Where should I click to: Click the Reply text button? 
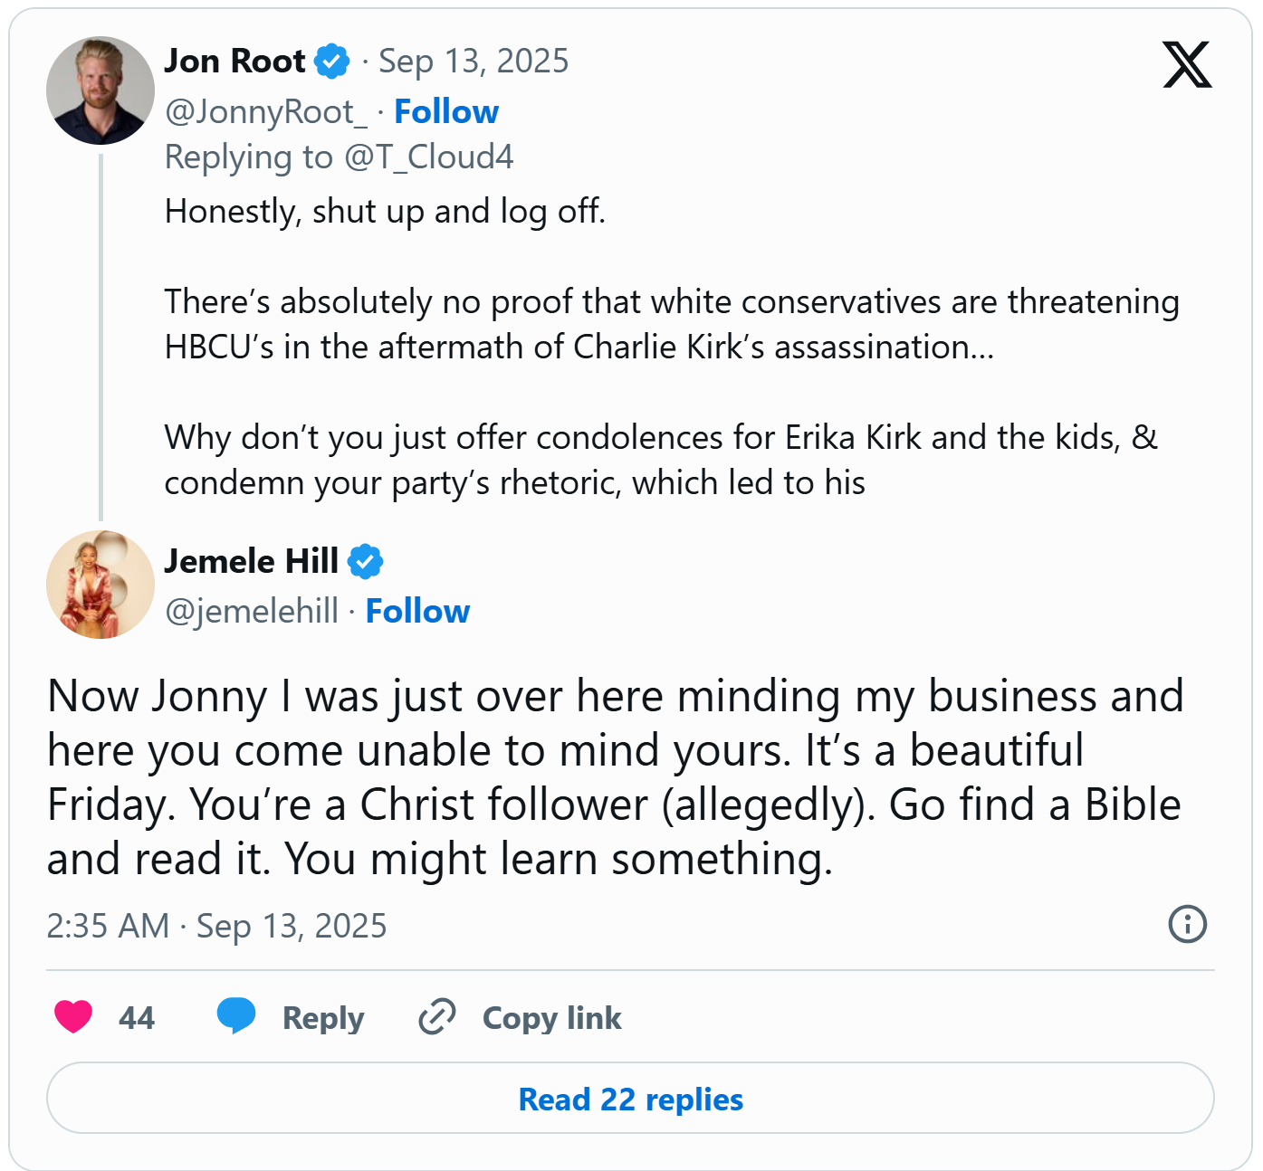point(323,1018)
